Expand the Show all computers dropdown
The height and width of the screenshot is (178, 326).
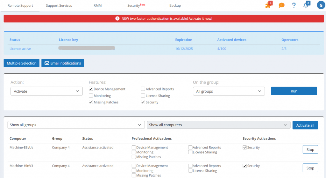pos(218,125)
